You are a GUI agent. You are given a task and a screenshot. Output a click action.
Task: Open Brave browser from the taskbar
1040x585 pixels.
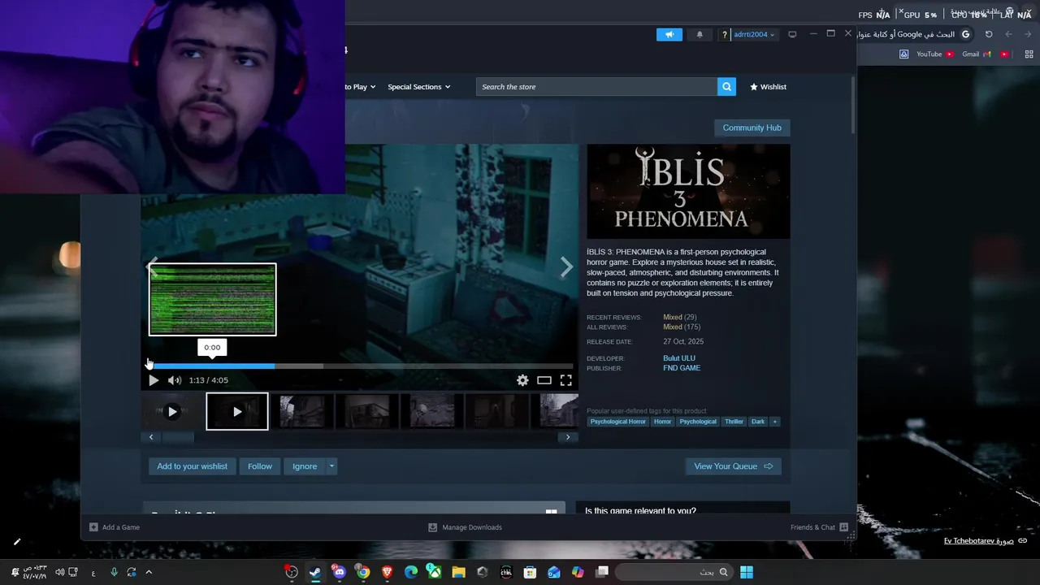[x=387, y=572]
